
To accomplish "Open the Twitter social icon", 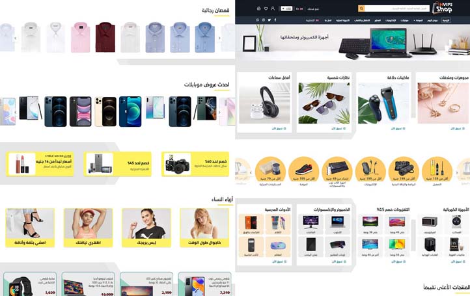I will (269, 20).
